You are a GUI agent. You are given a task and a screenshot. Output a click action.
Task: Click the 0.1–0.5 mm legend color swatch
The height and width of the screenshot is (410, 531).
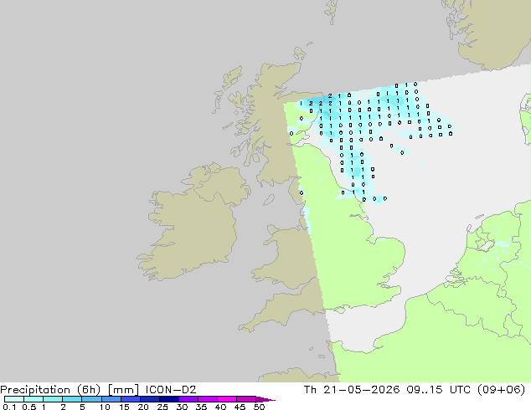[14, 399]
